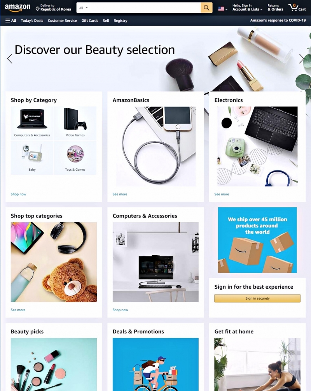
Task: Click the Amazon logo
Action: (x=17, y=7)
